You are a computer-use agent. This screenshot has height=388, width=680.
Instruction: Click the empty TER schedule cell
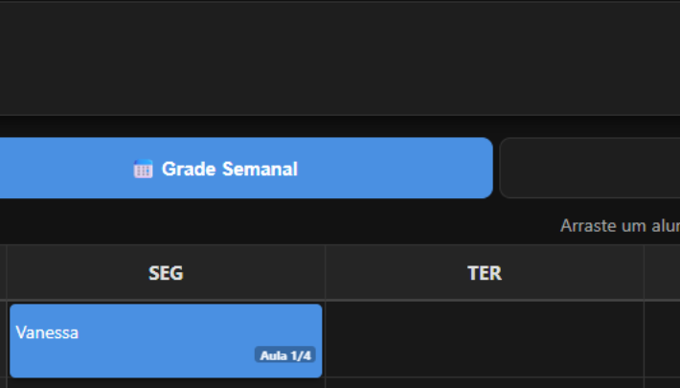click(x=484, y=339)
